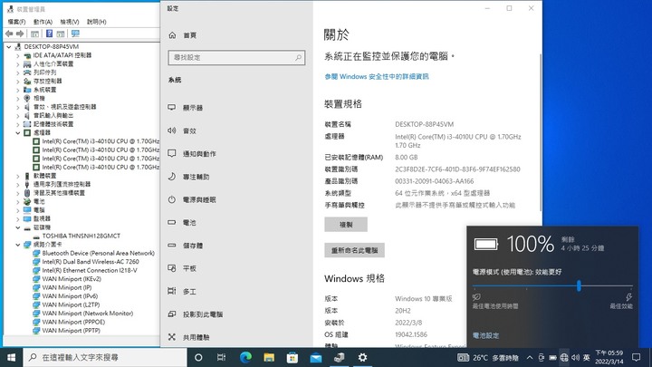Select TOSHIBA THNSNH128GMCT disk drive

point(81,236)
